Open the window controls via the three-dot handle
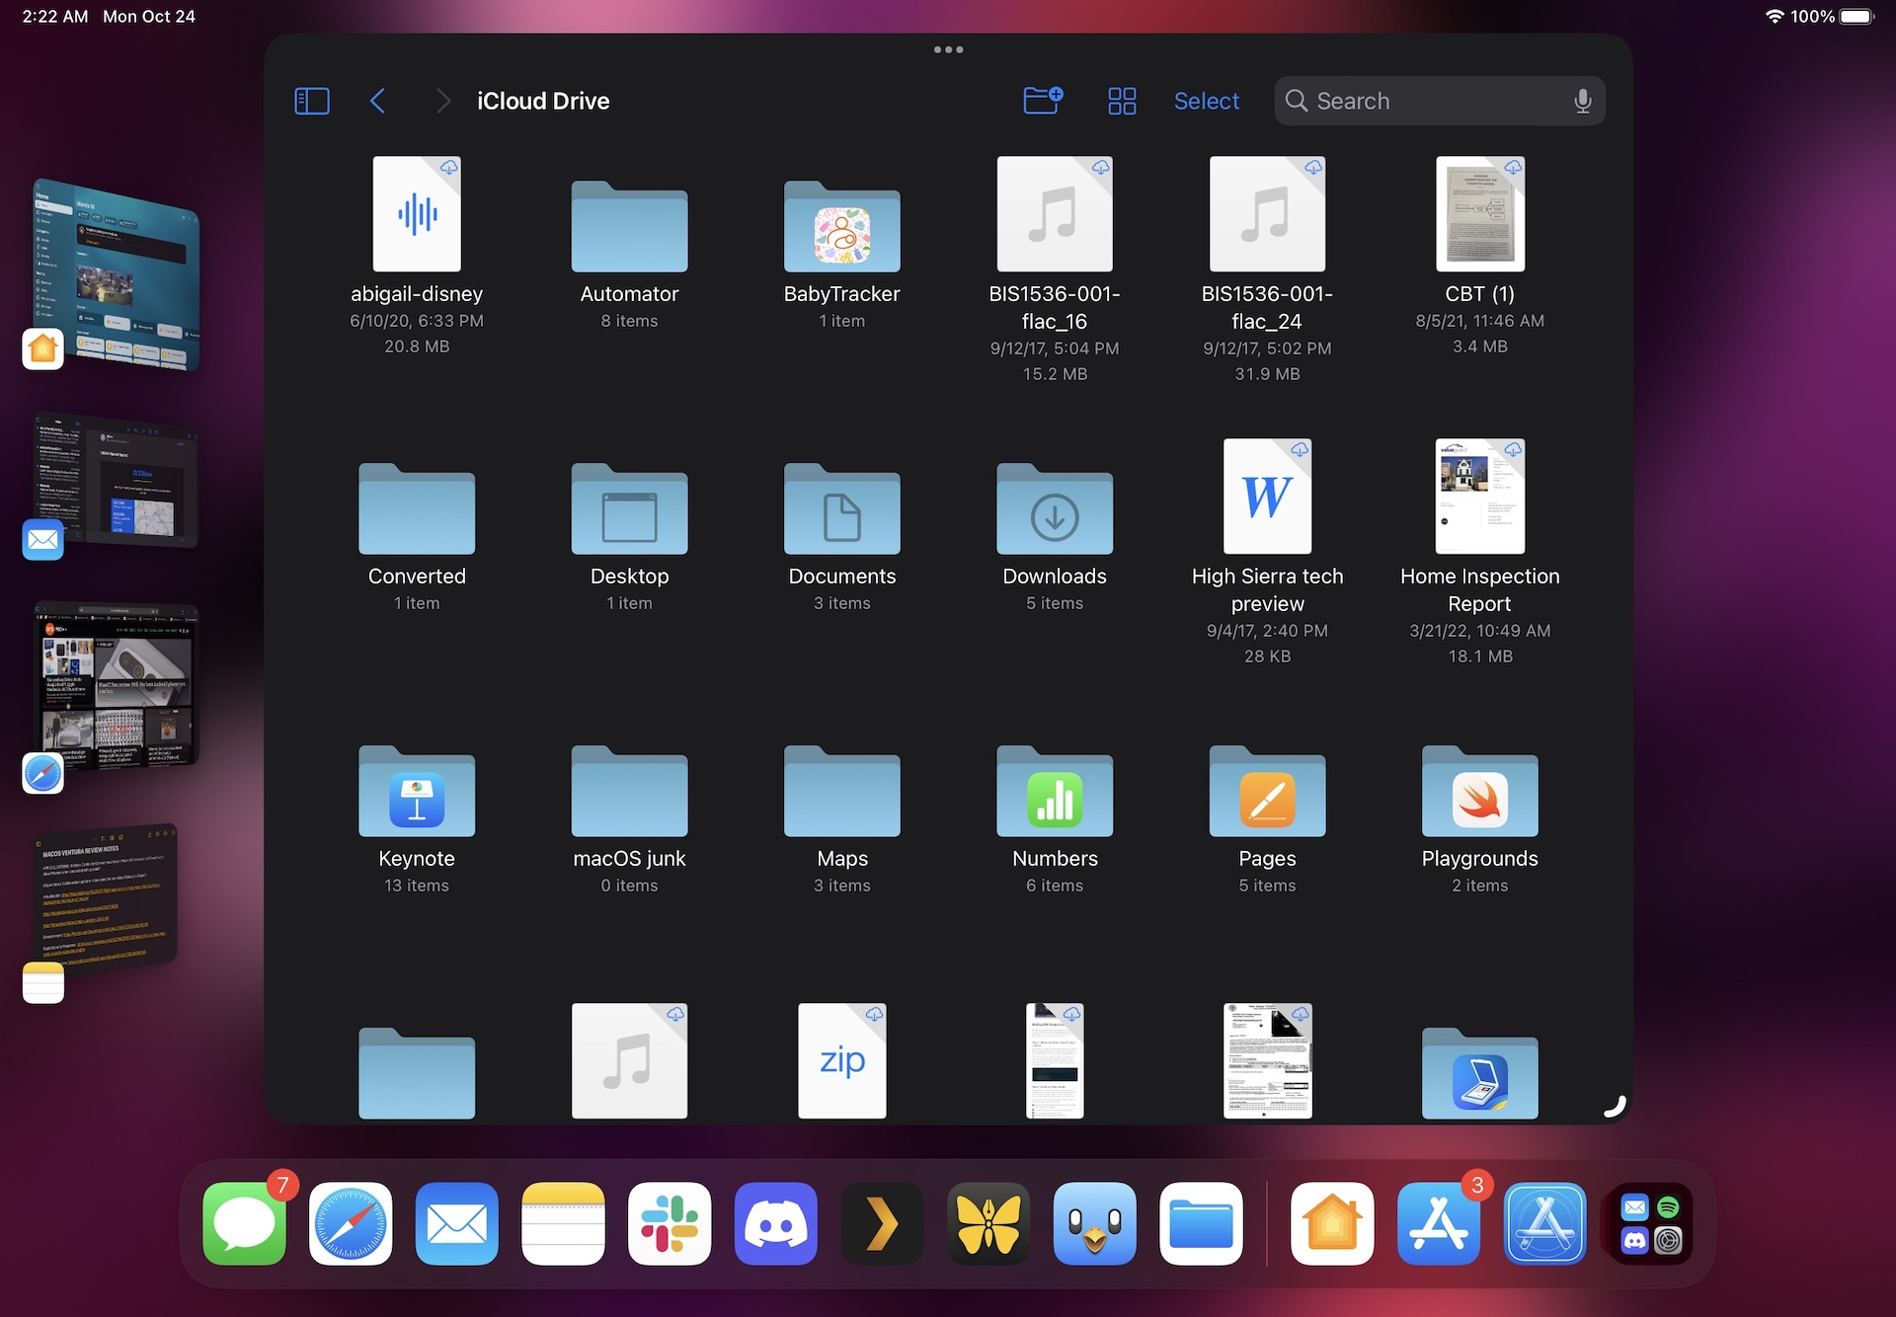The height and width of the screenshot is (1317, 1896). (947, 48)
